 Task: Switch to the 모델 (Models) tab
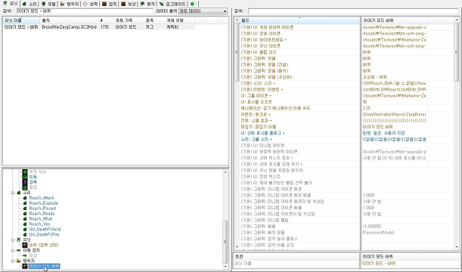[x=48, y=4]
